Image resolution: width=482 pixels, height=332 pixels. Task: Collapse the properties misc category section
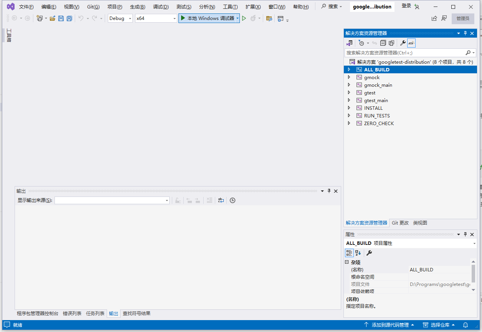(347, 262)
